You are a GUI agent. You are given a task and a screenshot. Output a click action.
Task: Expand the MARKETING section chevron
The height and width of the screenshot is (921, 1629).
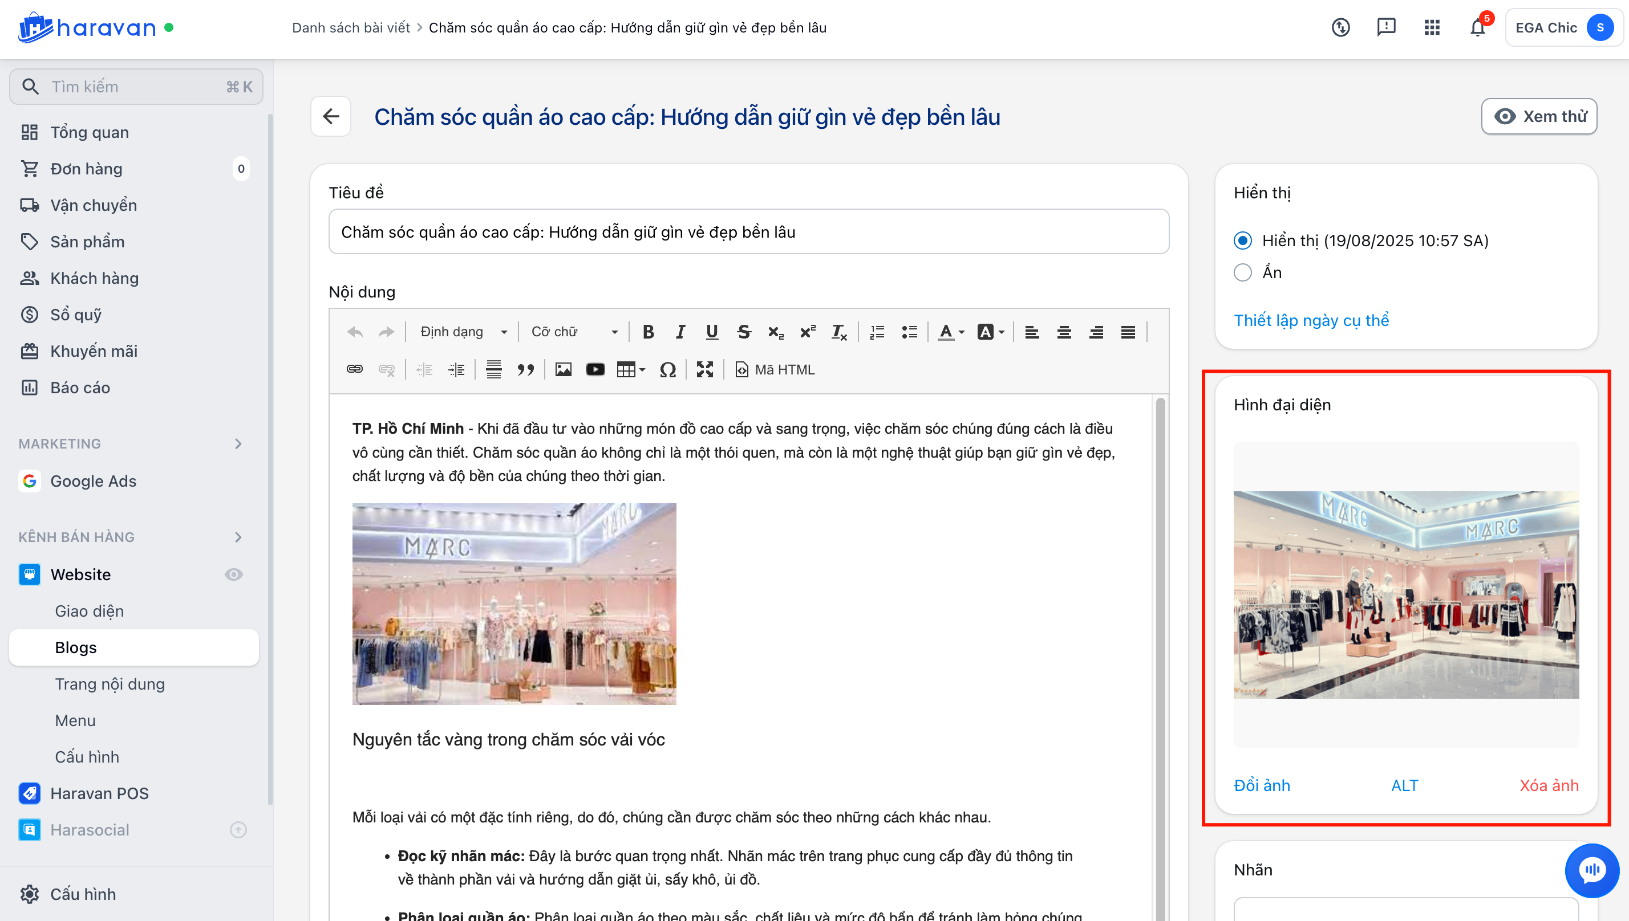pyautogui.click(x=238, y=443)
